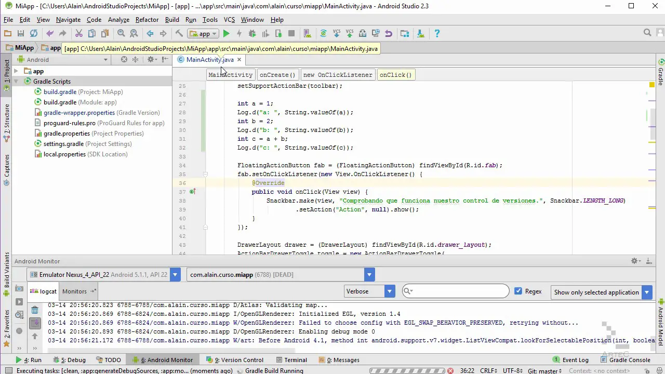Click the Gradle Build Running progress bar
The image size is (665, 374).
[x=408, y=370]
